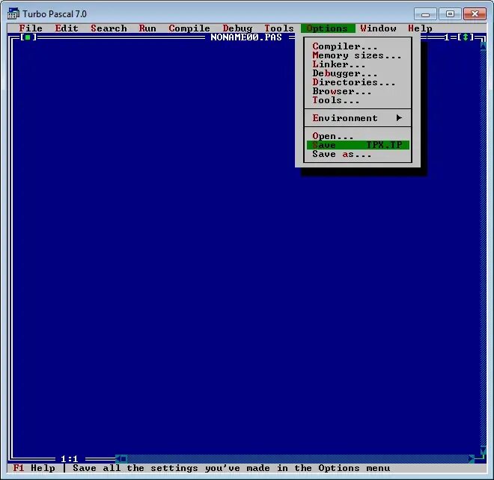494x480 pixels.
Task: Minimize the Turbo Pascal window
Action: [425, 14]
